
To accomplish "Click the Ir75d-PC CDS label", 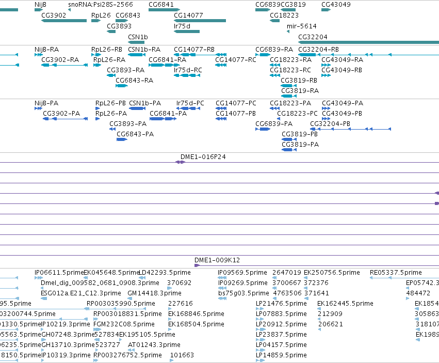I will tap(190, 103).
